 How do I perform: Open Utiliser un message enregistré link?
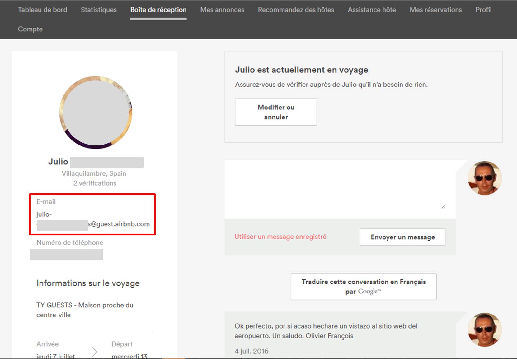point(280,237)
